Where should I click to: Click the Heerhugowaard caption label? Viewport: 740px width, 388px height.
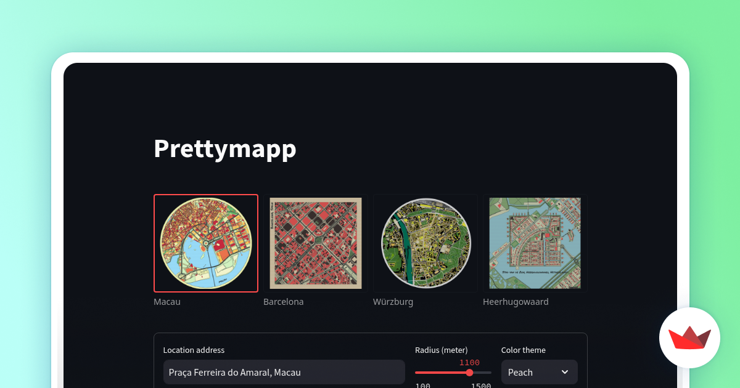[x=516, y=302]
